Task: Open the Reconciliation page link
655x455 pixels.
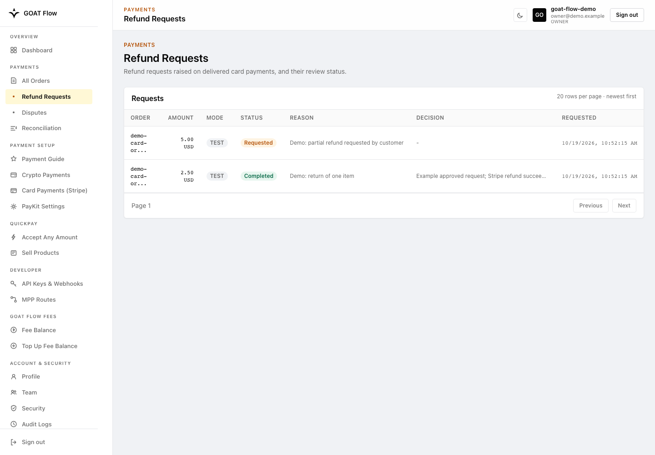Action: coord(49,128)
